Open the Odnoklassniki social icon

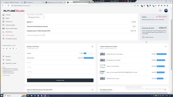coord(7,48)
